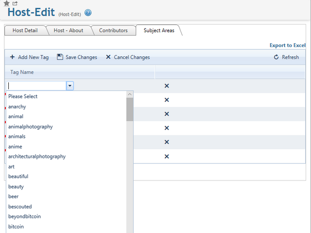The image size is (311, 233).
Task: Open the Contributors tab
Action: pyautogui.click(x=113, y=31)
